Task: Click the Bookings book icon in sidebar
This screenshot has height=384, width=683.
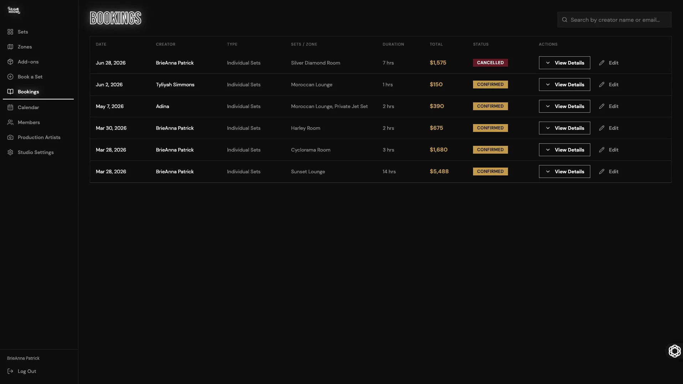Action: (10, 92)
